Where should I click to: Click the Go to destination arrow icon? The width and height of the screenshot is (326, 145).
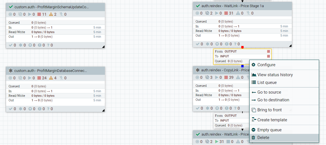click(254, 100)
